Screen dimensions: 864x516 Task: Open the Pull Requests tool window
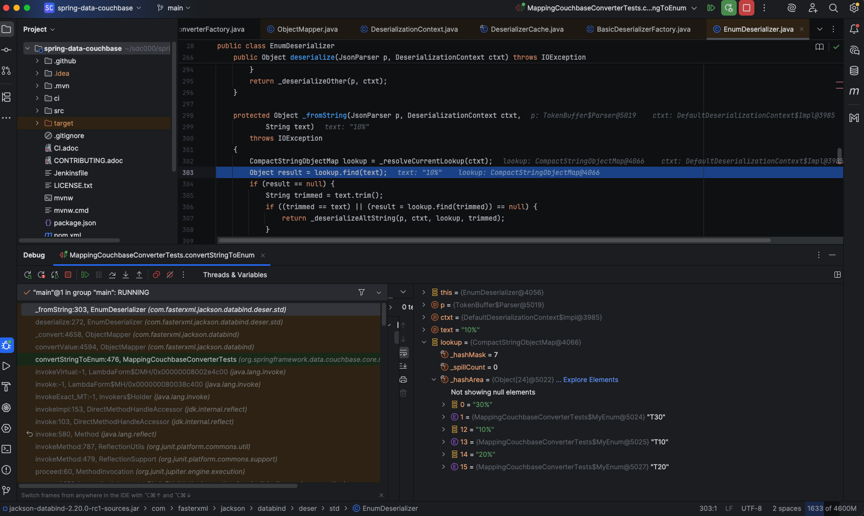tap(6, 70)
